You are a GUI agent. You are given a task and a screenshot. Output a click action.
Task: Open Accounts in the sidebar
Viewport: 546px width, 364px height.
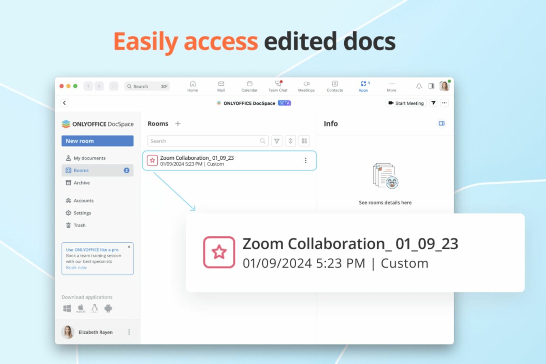(97, 201)
